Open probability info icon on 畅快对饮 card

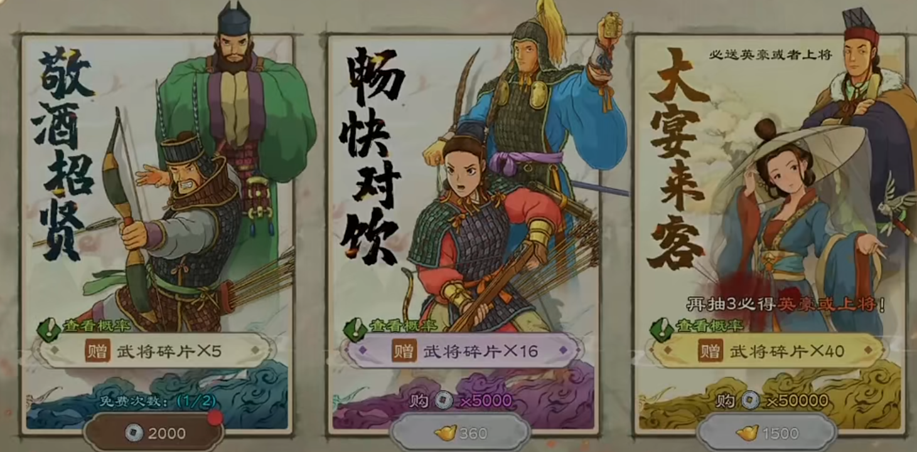click(x=355, y=327)
